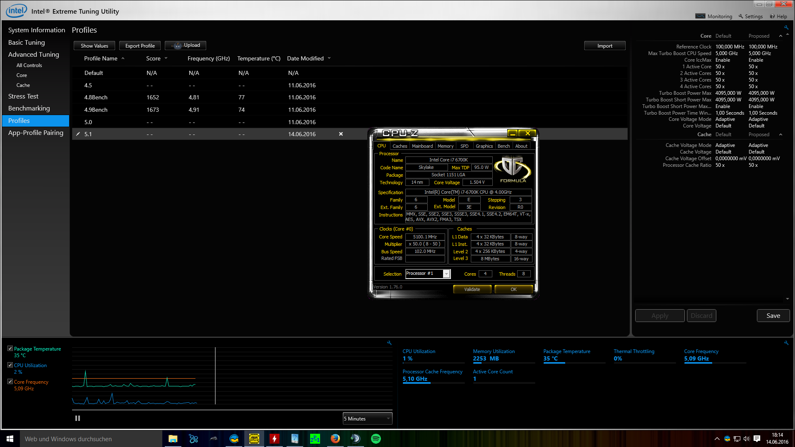Open the Caches tab in CPU-Z

tap(400, 146)
